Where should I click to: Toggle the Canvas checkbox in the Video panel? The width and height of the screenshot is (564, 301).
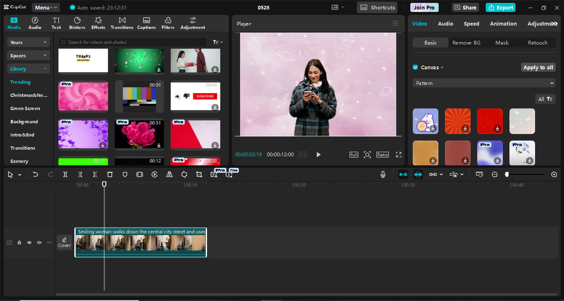click(415, 67)
